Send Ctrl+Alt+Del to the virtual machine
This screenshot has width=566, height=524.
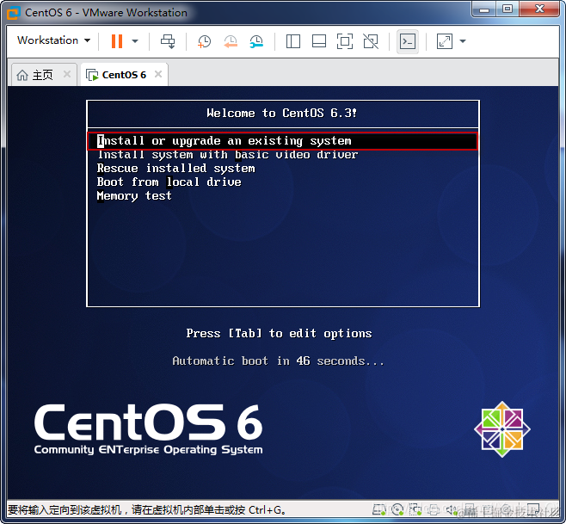168,41
